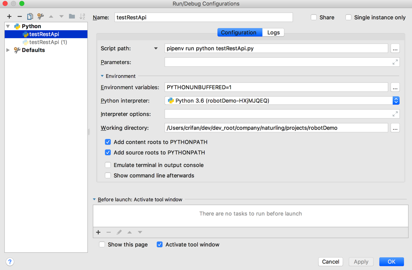Viewport: 412px width, 270px height.
Task: Uncheck Add content roots to PYTHONPATH
Action: pos(108,142)
